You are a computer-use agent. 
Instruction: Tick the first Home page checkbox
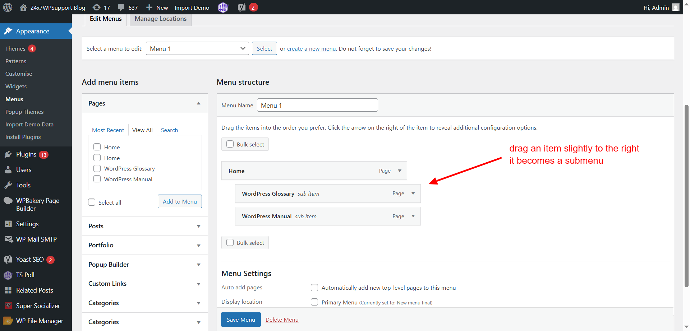pos(97,147)
